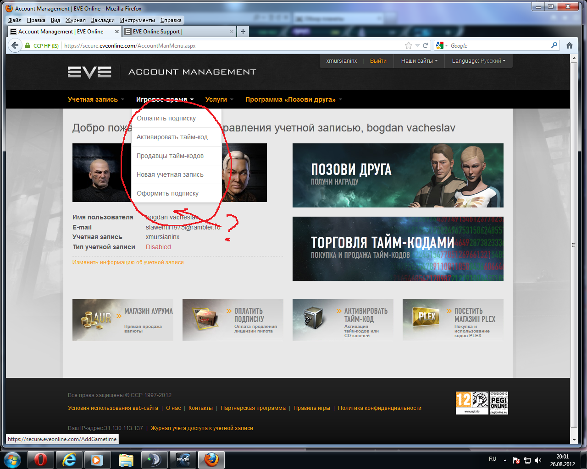Click the xmursianinx username link
This screenshot has height=469, width=587.
tap(342, 61)
